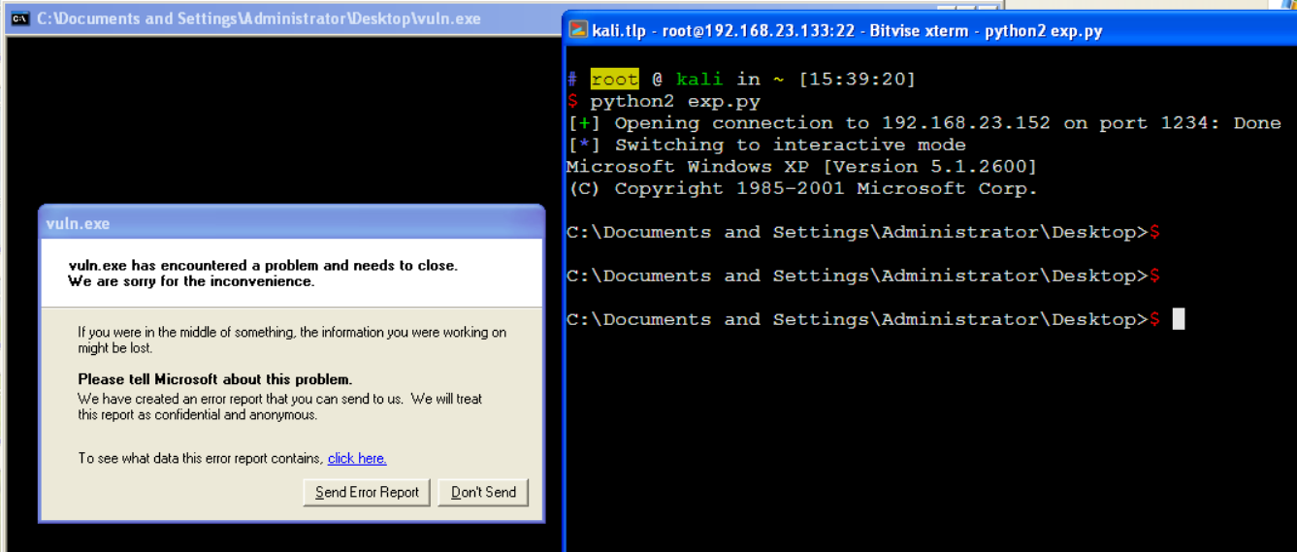Image resolution: width=1297 pixels, height=552 pixels.
Task: Click the highlighted "root" username in prompt
Action: tap(615, 80)
